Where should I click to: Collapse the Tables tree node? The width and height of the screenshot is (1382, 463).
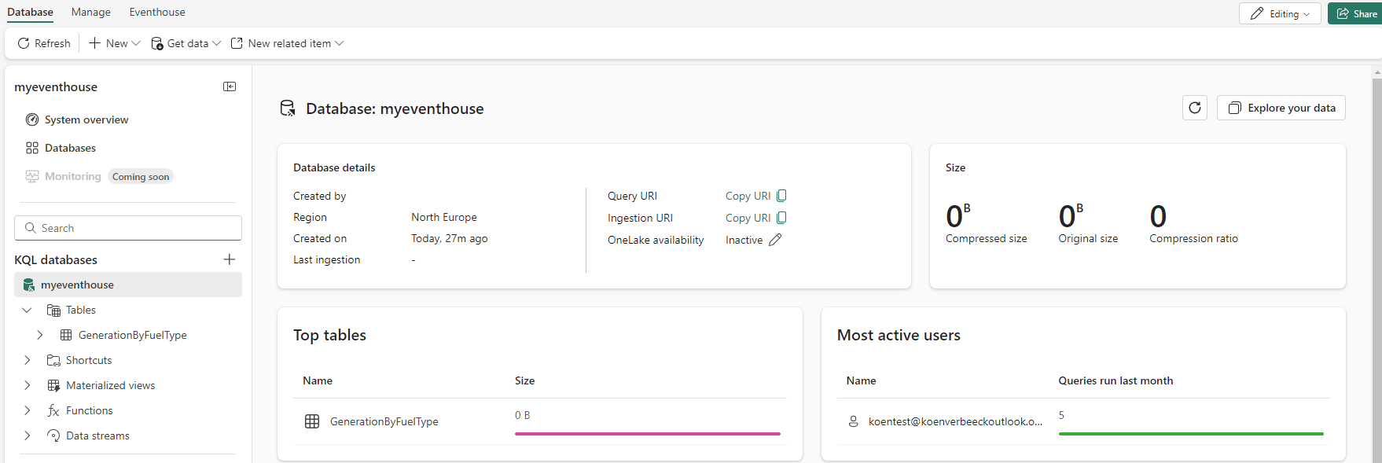27,310
